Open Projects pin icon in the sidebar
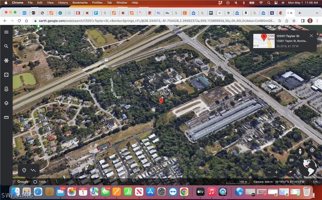322x200 pixels. [x=6, y=89]
